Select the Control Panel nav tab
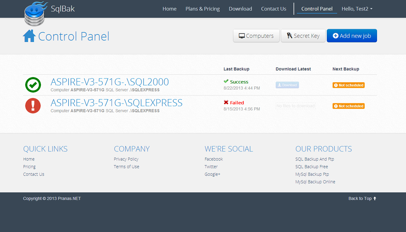Image resolution: width=406 pixels, height=232 pixels. [x=317, y=9]
